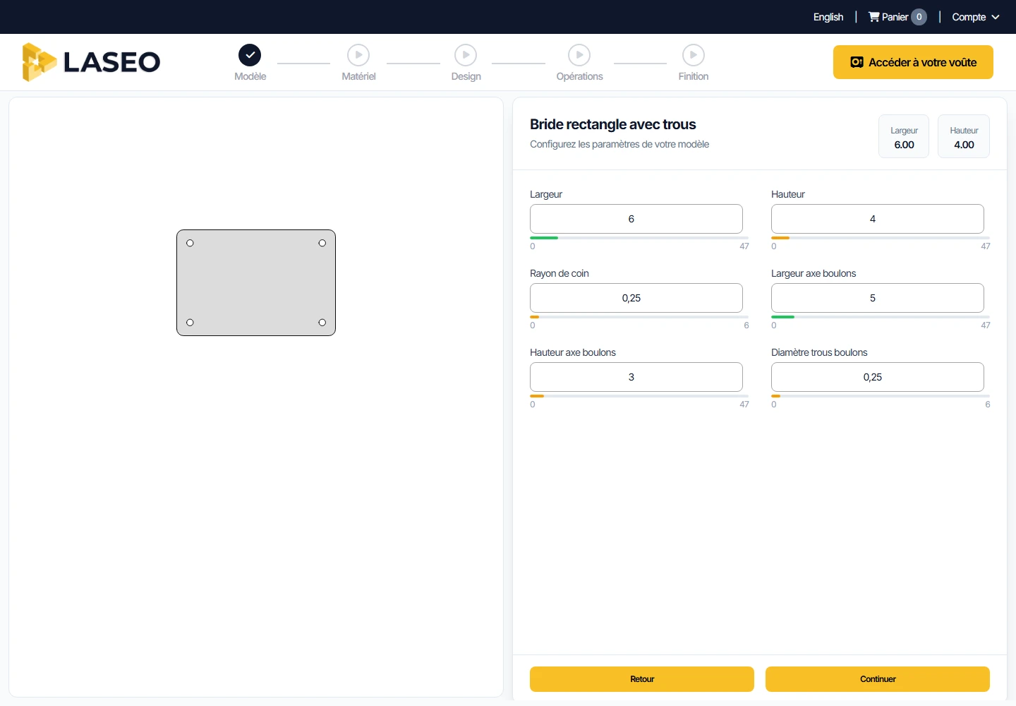Switch language to English
Viewport: 1016px width, 706px height.
click(x=828, y=17)
